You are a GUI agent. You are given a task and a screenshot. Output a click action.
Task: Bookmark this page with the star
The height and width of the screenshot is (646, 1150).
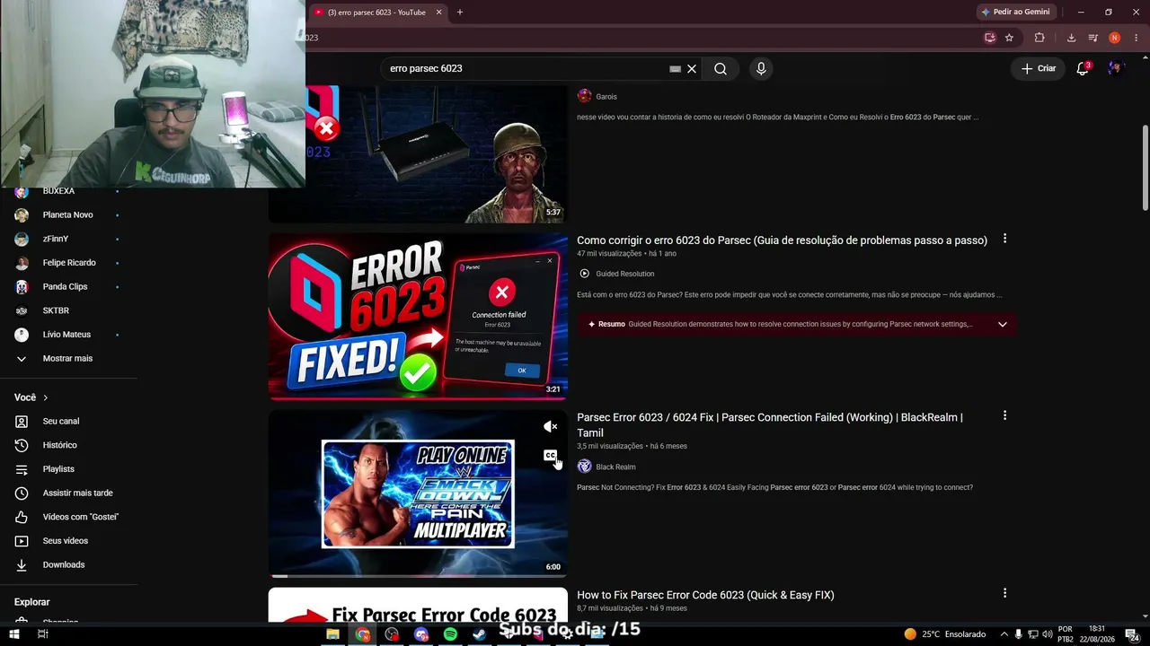click(1009, 38)
